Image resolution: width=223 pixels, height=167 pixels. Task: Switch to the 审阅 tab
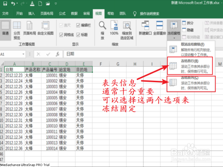87,14
